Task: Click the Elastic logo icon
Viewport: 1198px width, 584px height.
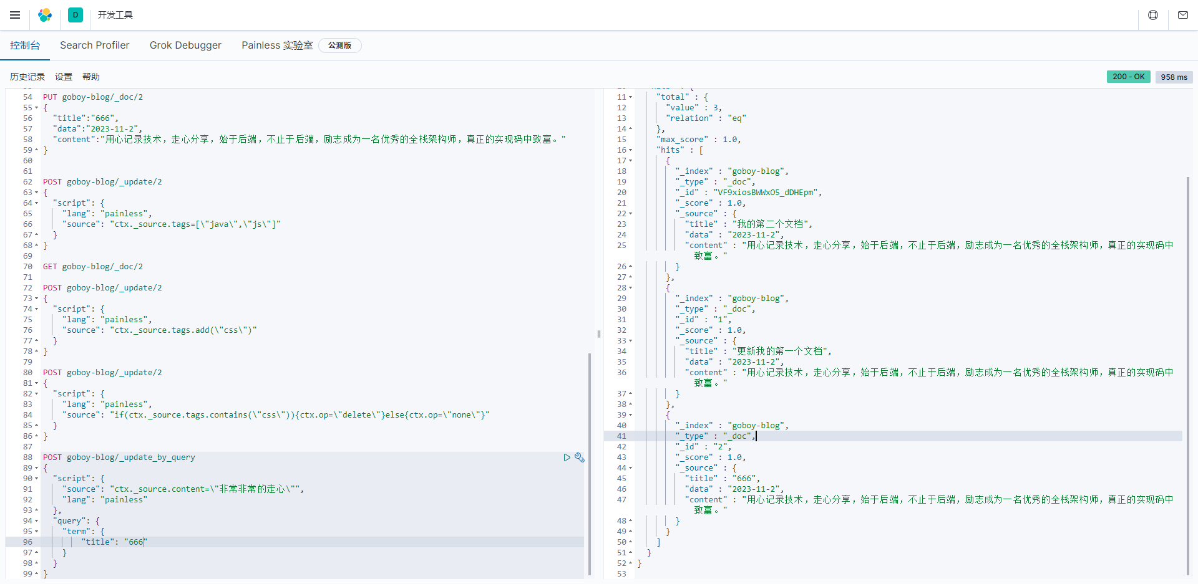Action: 45,15
